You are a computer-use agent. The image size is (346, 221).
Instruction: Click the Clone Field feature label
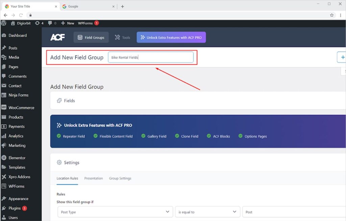(190, 136)
